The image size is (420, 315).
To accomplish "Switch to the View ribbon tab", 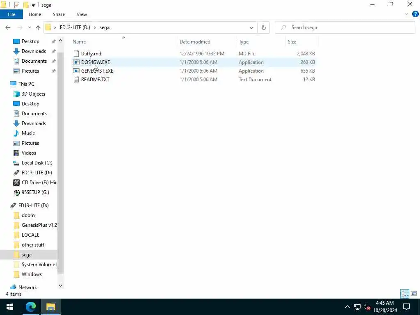I will 82,14.
